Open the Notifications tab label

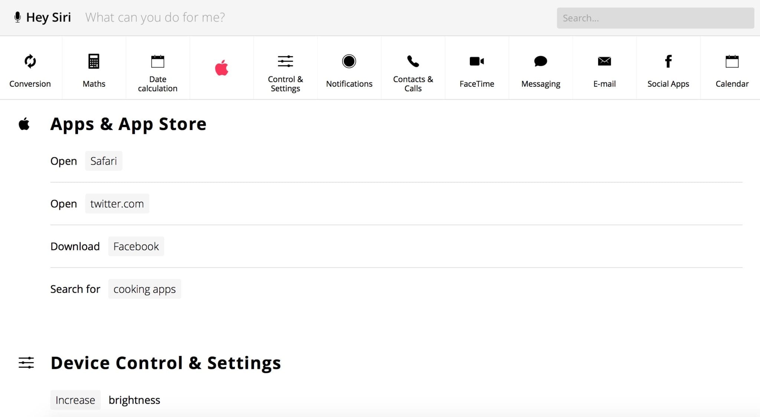tap(349, 84)
